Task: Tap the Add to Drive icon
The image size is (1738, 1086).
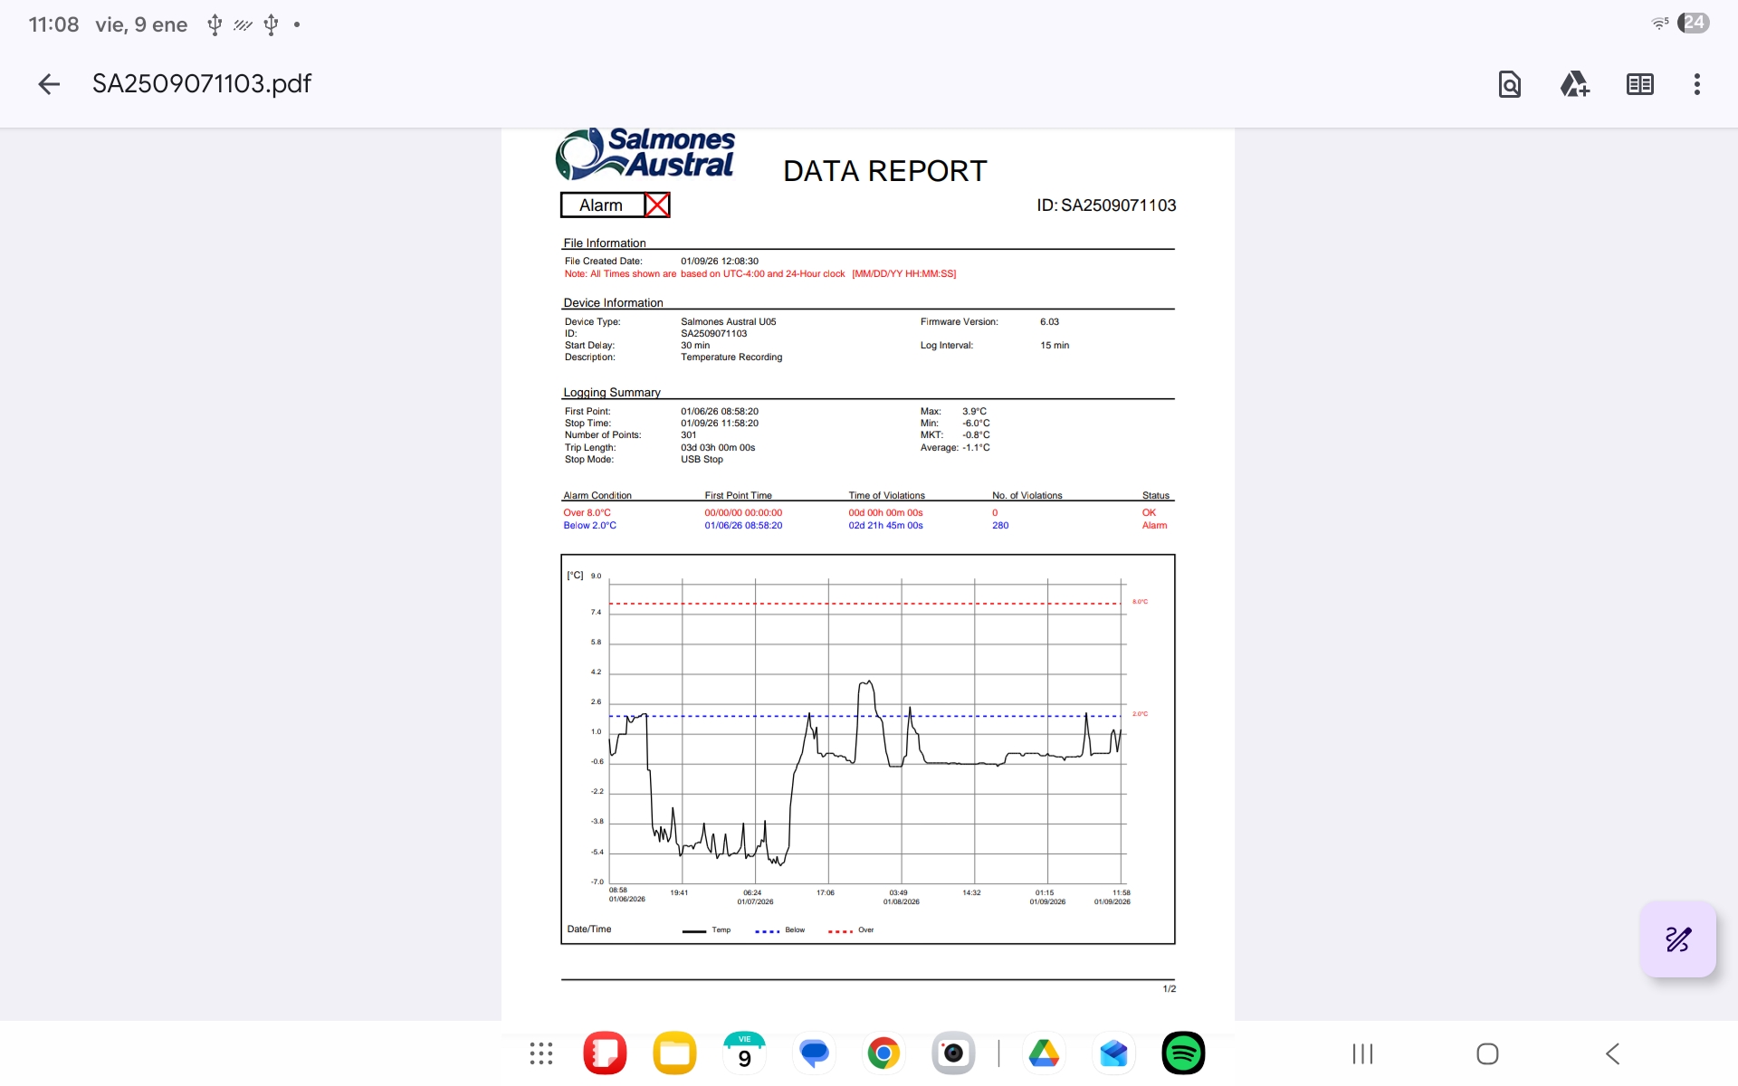Action: tap(1574, 84)
